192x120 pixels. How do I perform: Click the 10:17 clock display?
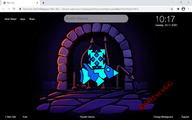(165, 19)
